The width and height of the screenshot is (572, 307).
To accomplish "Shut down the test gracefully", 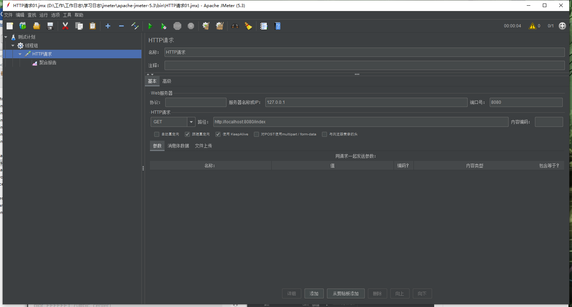I will point(191,26).
